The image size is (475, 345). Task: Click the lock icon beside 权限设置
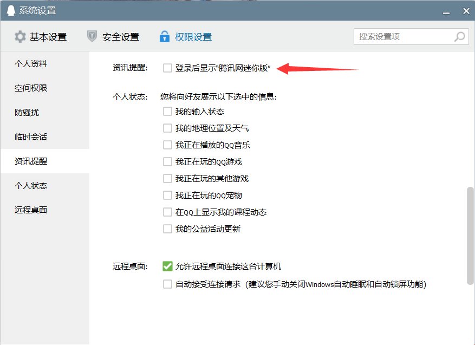[x=164, y=36]
